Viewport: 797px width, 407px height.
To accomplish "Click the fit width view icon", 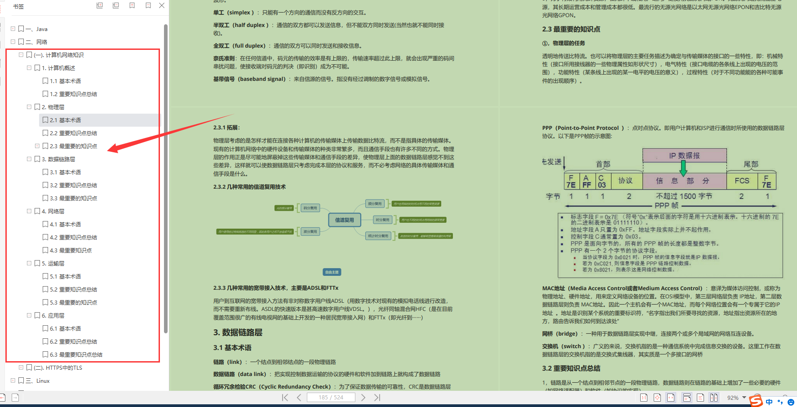I will 671,398.
